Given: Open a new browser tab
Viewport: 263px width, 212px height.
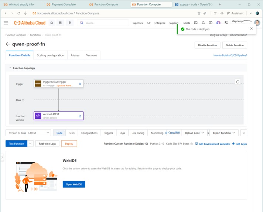Looking at the screenshot, I should click(x=220, y=4).
